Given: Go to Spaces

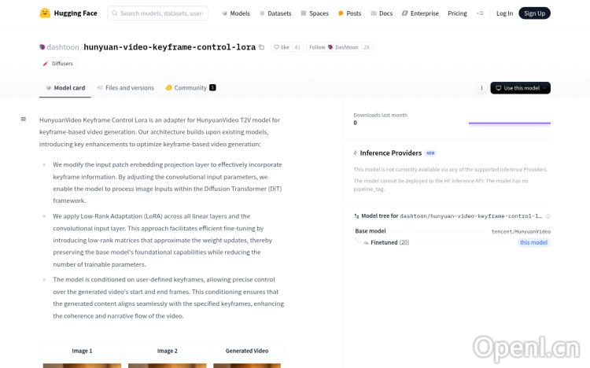Looking at the screenshot, I should pyautogui.click(x=315, y=13).
